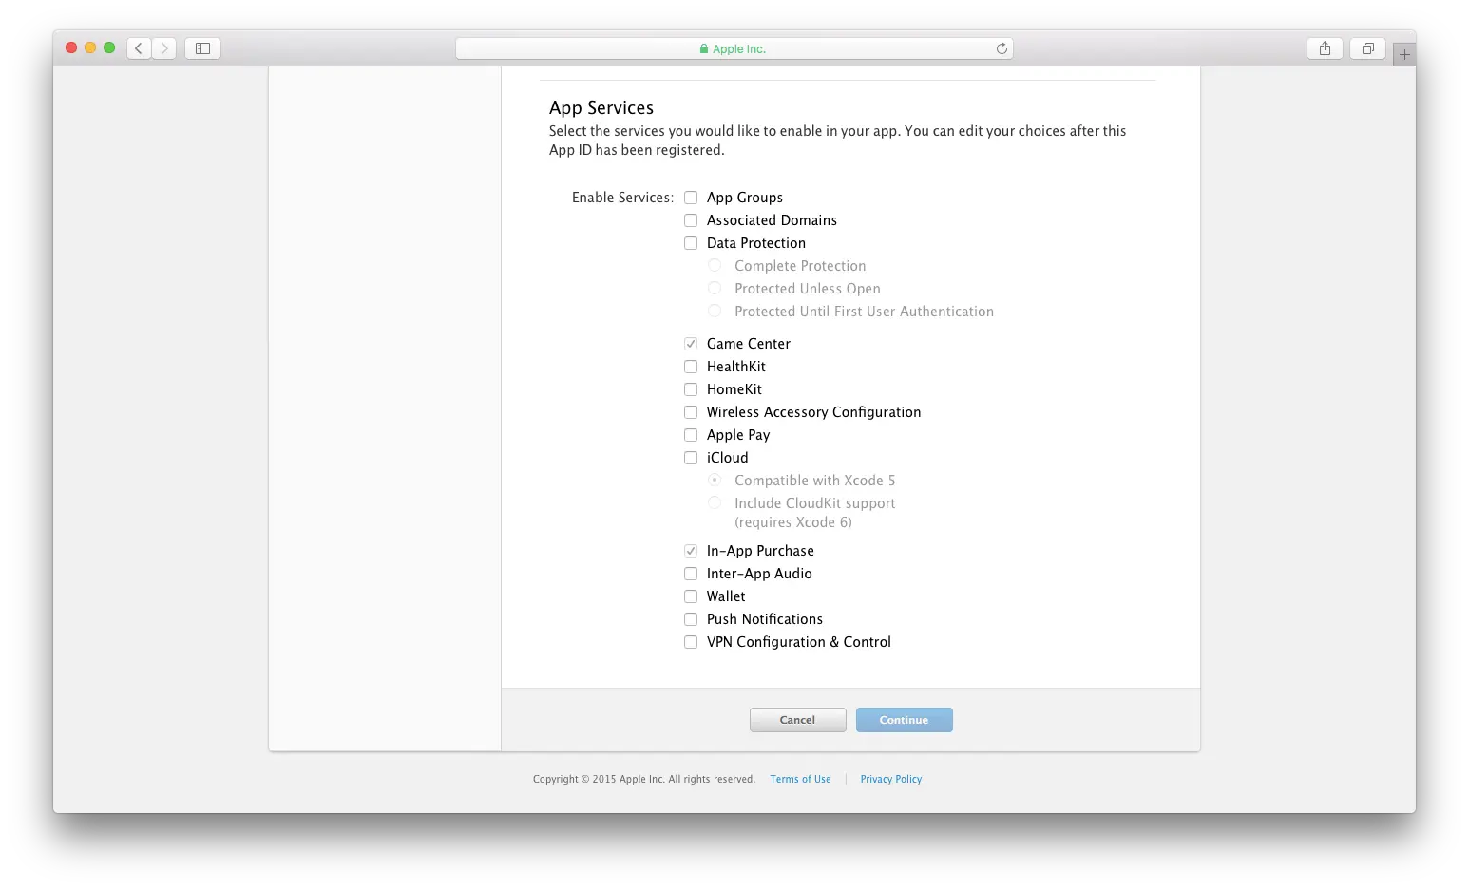Minimize Safari window with yellow button
This screenshot has height=889, width=1469.
[x=90, y=47]
